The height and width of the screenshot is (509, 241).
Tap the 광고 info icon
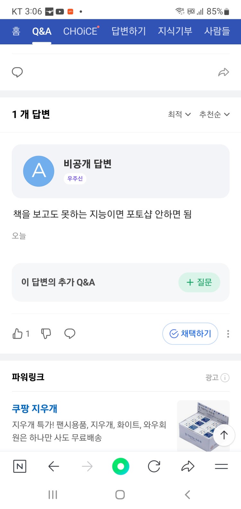[225, 377]
